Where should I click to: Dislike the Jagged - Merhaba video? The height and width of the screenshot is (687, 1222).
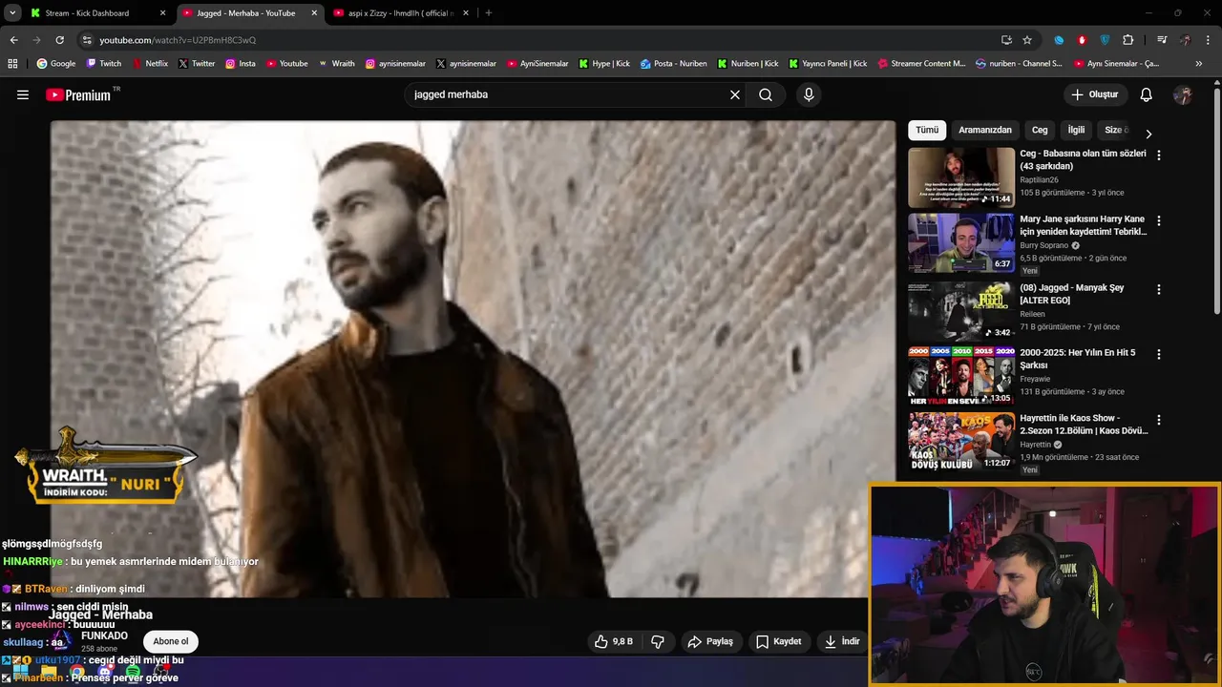(x=658, y=641)
